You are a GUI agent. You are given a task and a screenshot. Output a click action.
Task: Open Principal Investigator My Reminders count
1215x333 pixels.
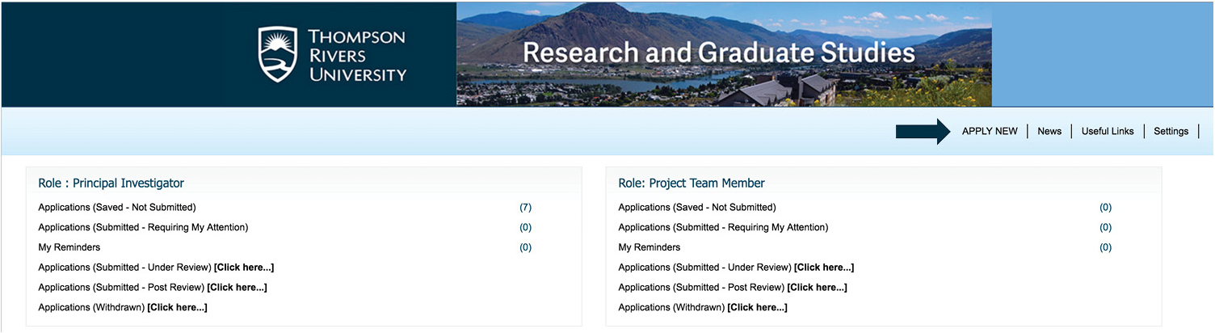[x=525, y=247]
